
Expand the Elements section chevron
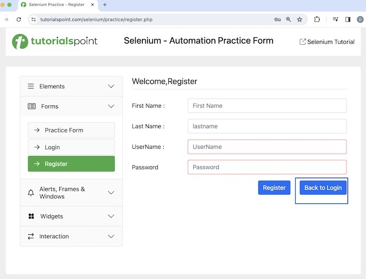pyautogui.click(x=111, y=87)
